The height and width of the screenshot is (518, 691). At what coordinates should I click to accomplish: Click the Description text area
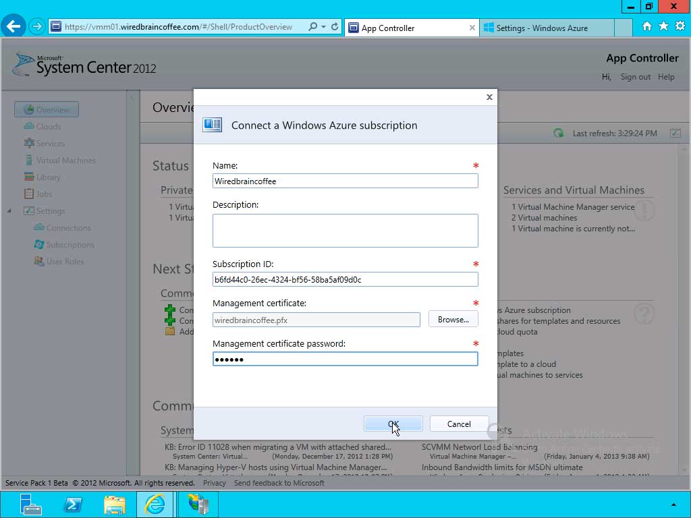[345, 231]
